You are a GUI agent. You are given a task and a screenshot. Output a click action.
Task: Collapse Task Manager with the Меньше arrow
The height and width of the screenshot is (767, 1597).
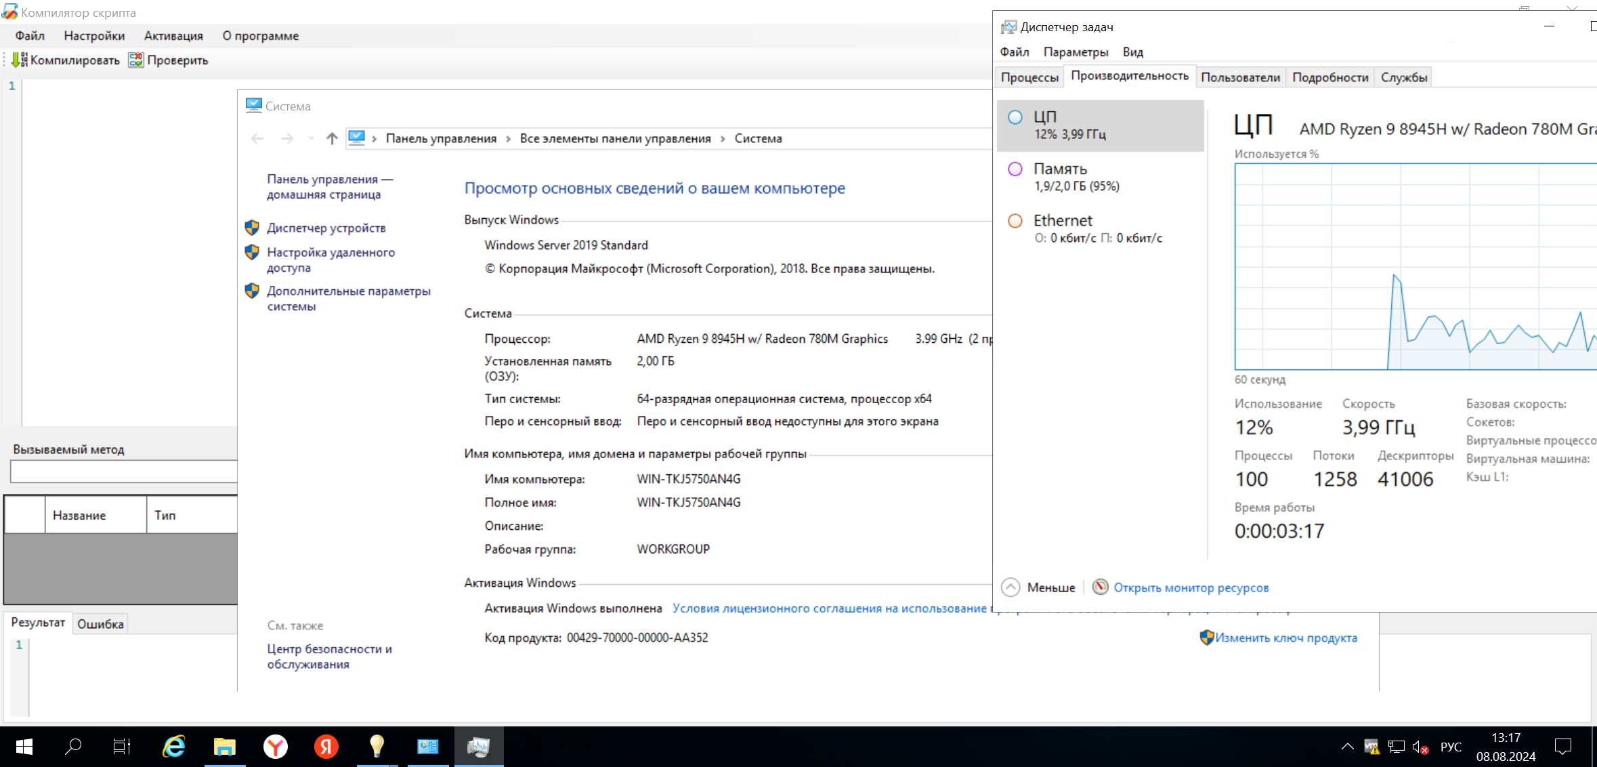coord(1010,587)
